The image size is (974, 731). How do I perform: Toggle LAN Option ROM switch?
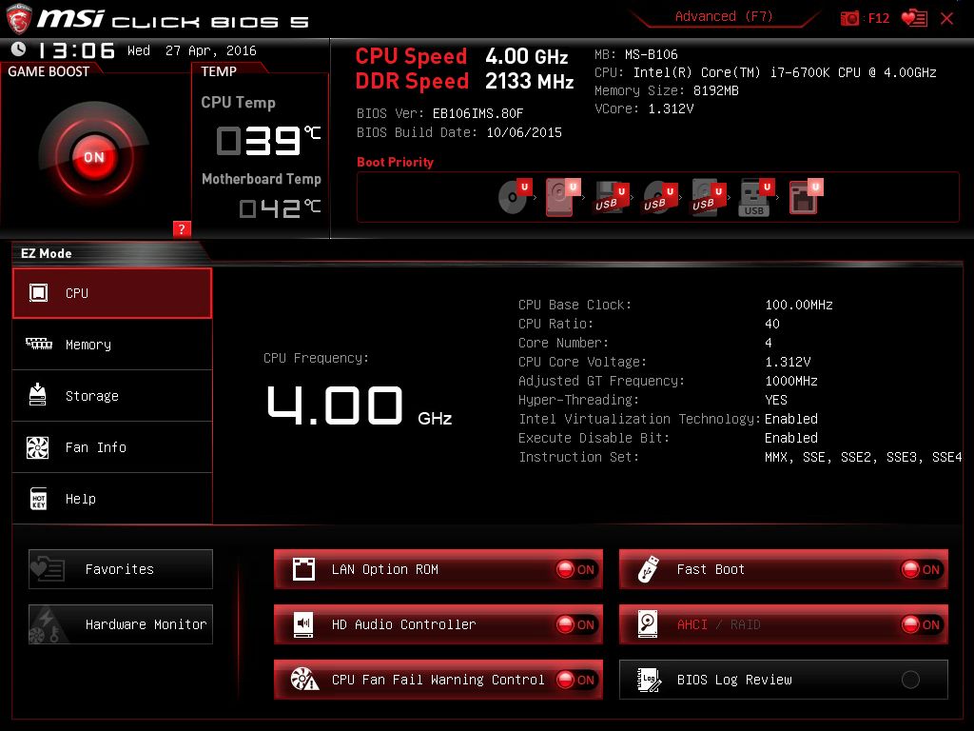click(x=575, y=569)
